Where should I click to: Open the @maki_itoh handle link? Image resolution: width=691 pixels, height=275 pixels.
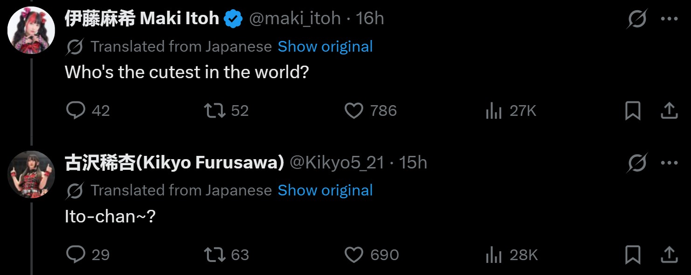pyautogui.click(x=295, y=19)
